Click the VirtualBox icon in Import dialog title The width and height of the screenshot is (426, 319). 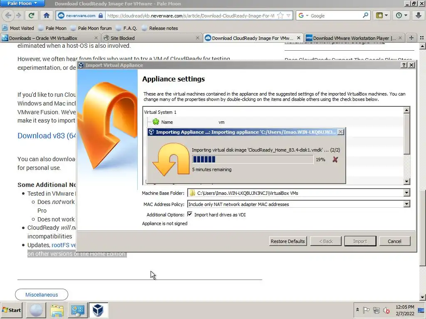coord(81,65)
